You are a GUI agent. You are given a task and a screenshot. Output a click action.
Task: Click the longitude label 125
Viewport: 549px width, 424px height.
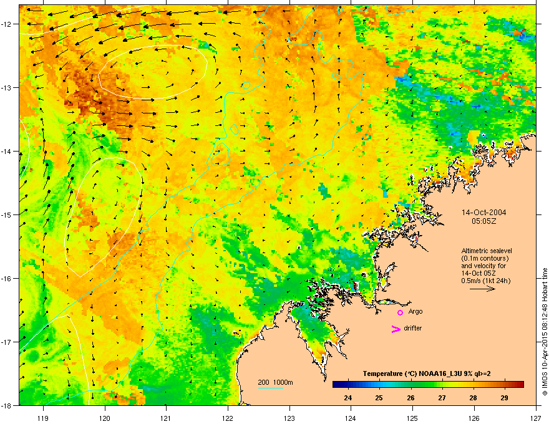(412, 418)
